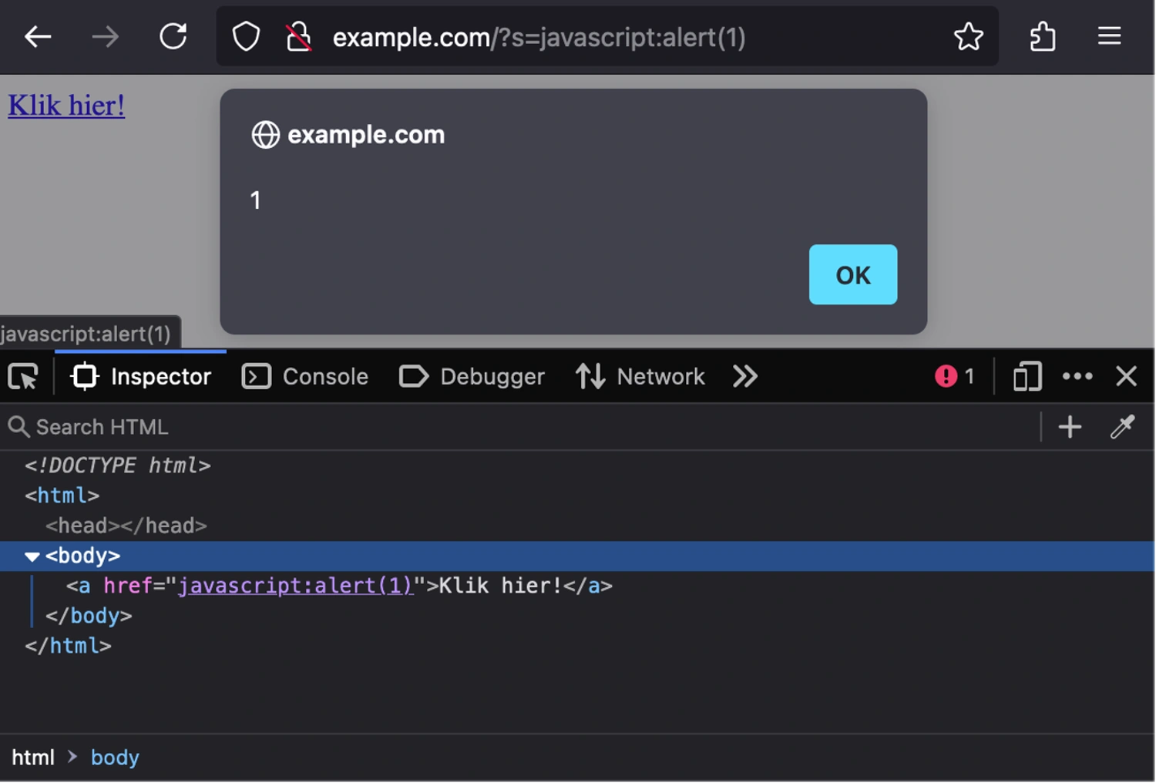Open the devtools three-dot options menu
1156x783 pixels.
(1077, 377)
